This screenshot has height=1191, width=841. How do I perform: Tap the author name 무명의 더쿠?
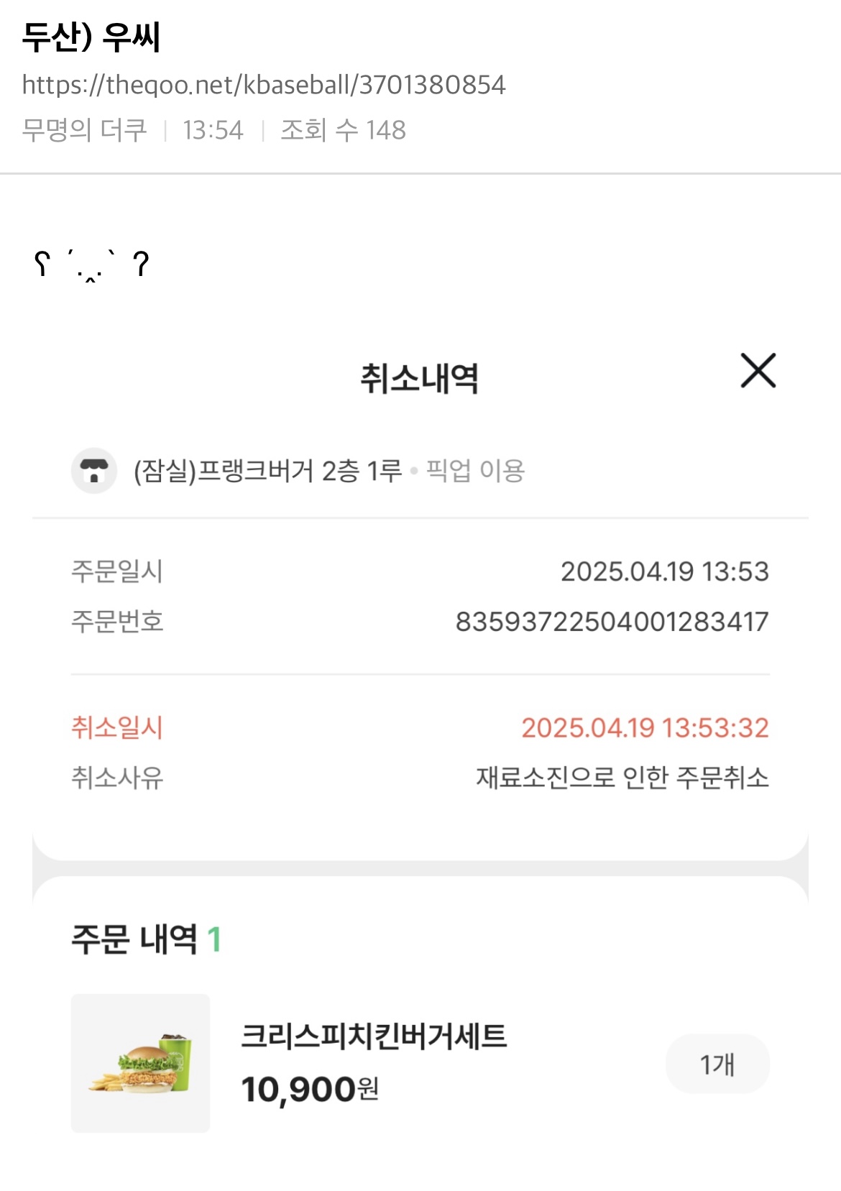(x=84, y=130)
